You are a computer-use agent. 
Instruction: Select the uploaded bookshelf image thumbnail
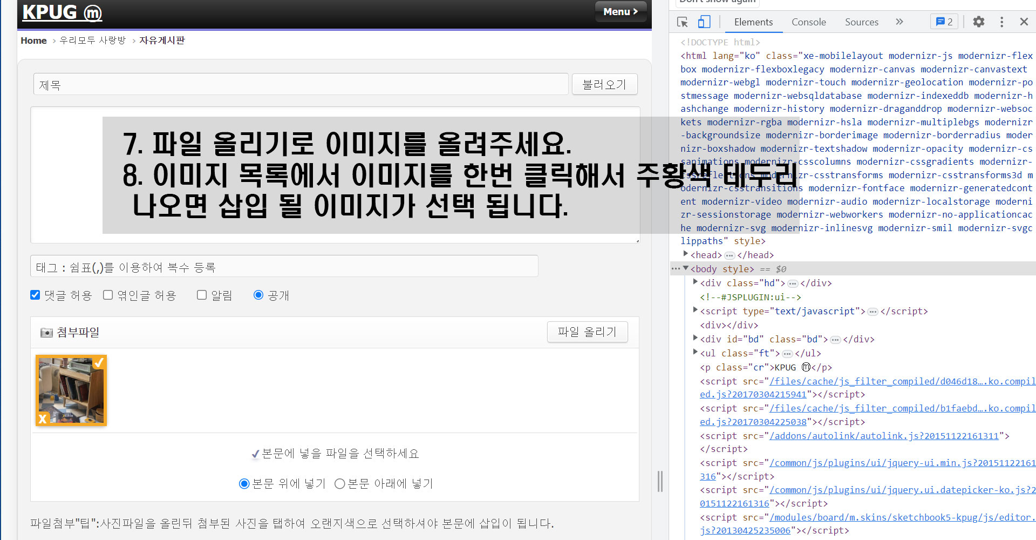coord(71,390)
